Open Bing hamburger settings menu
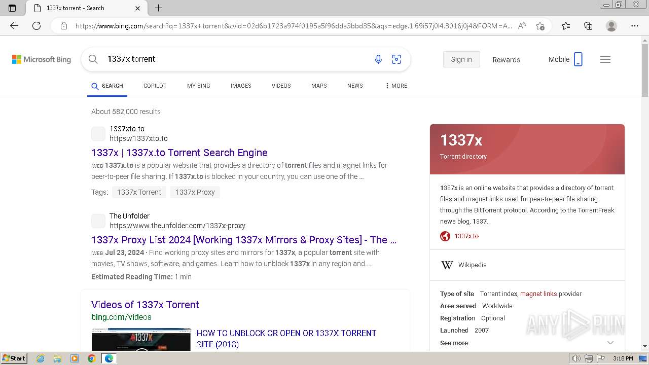This screenshot has width=649, height=365. point(605,59)
